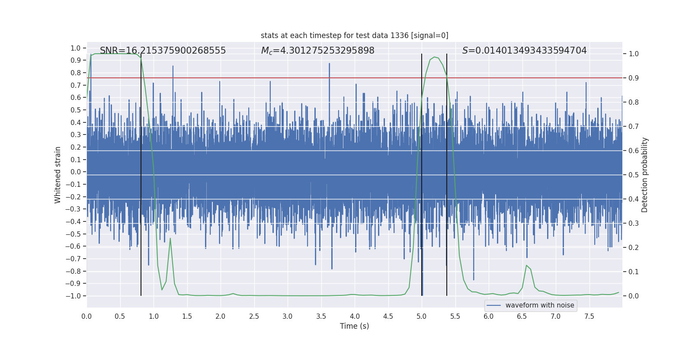Select the 'Time (s)' axis label

(355, 326)
